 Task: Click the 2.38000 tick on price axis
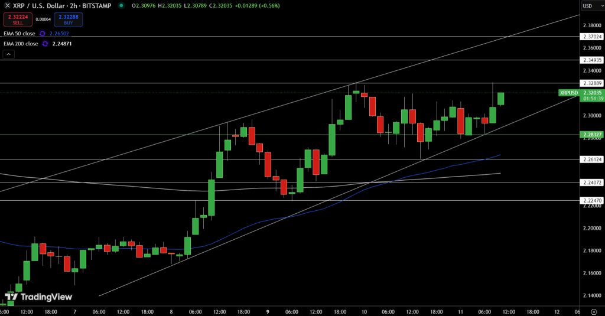[592, 25]
